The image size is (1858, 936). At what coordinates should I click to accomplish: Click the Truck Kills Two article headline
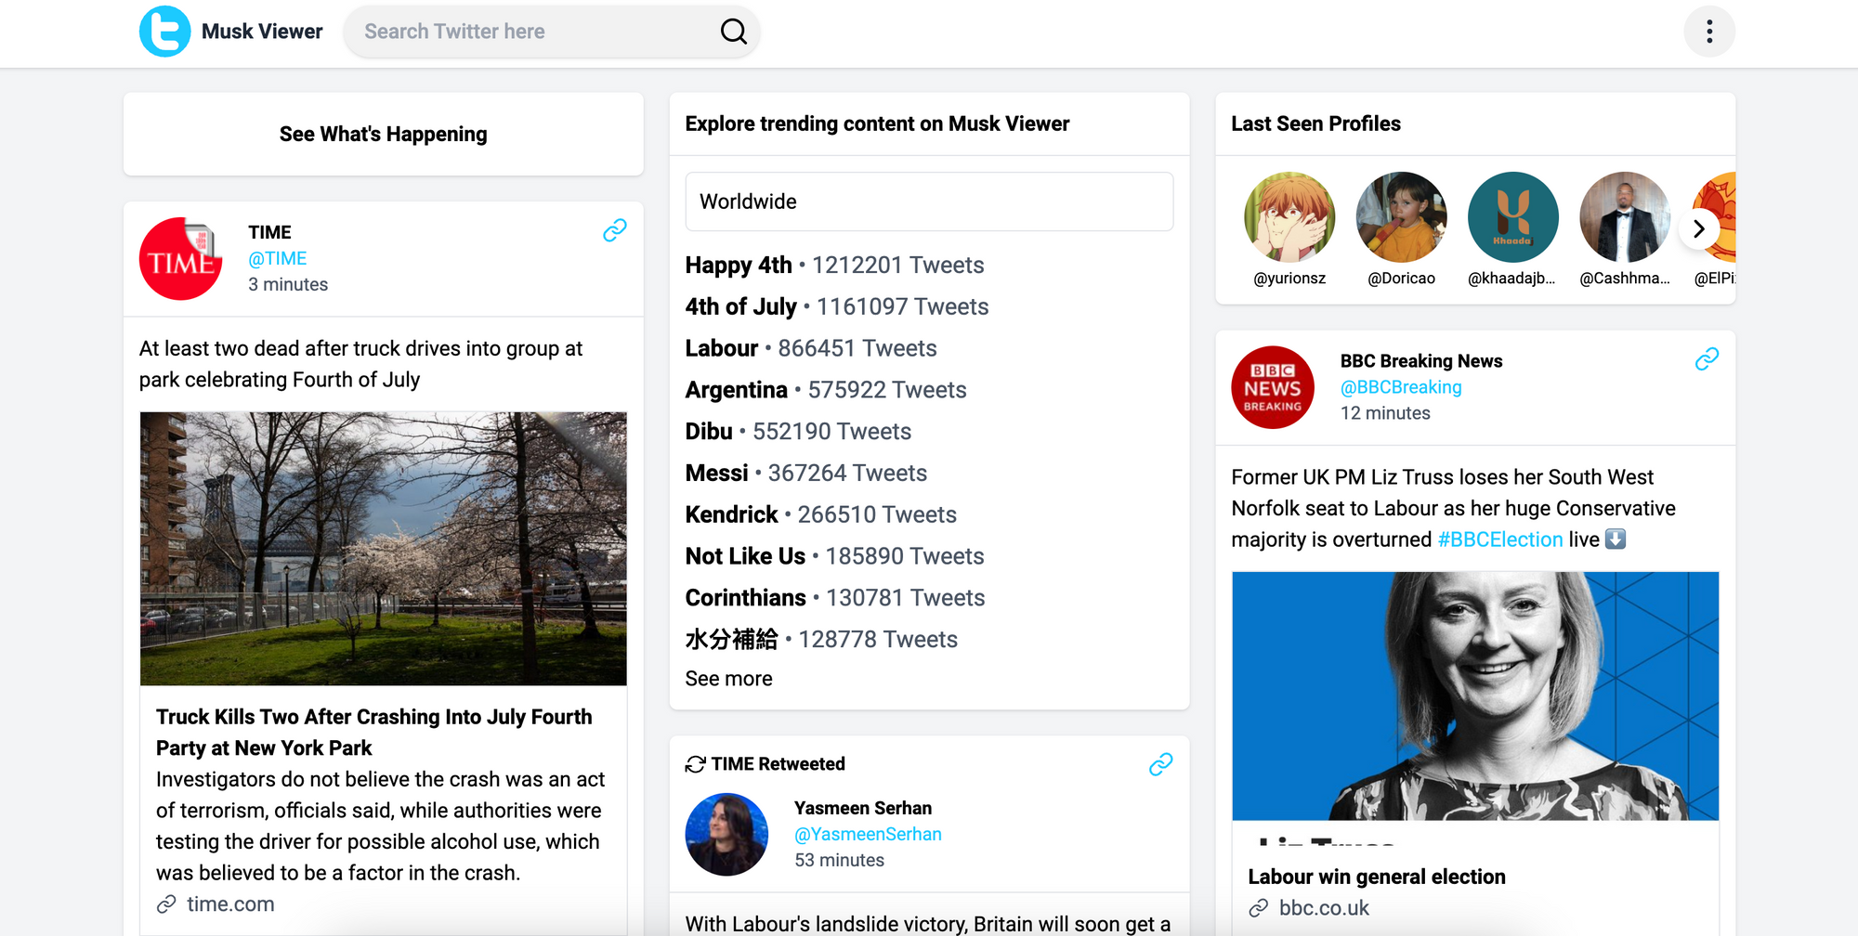pos(373,733)
